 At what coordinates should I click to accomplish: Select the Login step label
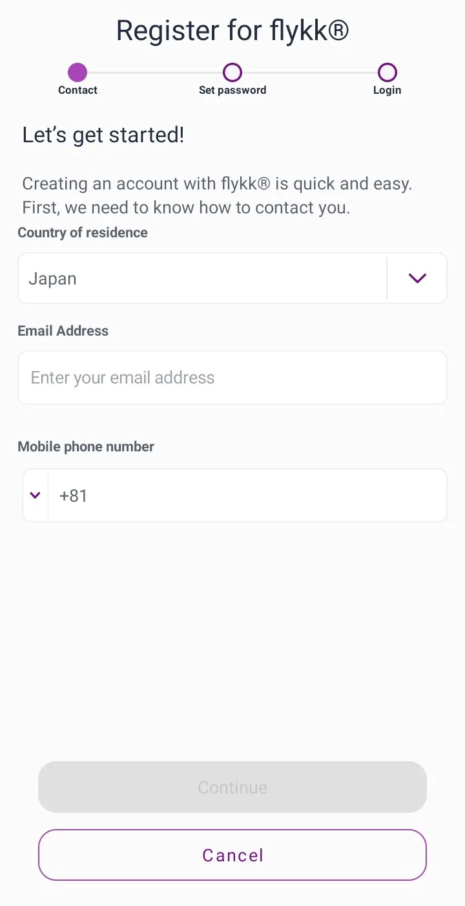tap(387, 91)
